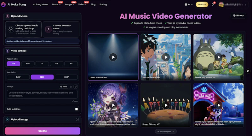Select 9:16 aspect ratio
This screenshot has width=252, height=136.
coord(28,63)
